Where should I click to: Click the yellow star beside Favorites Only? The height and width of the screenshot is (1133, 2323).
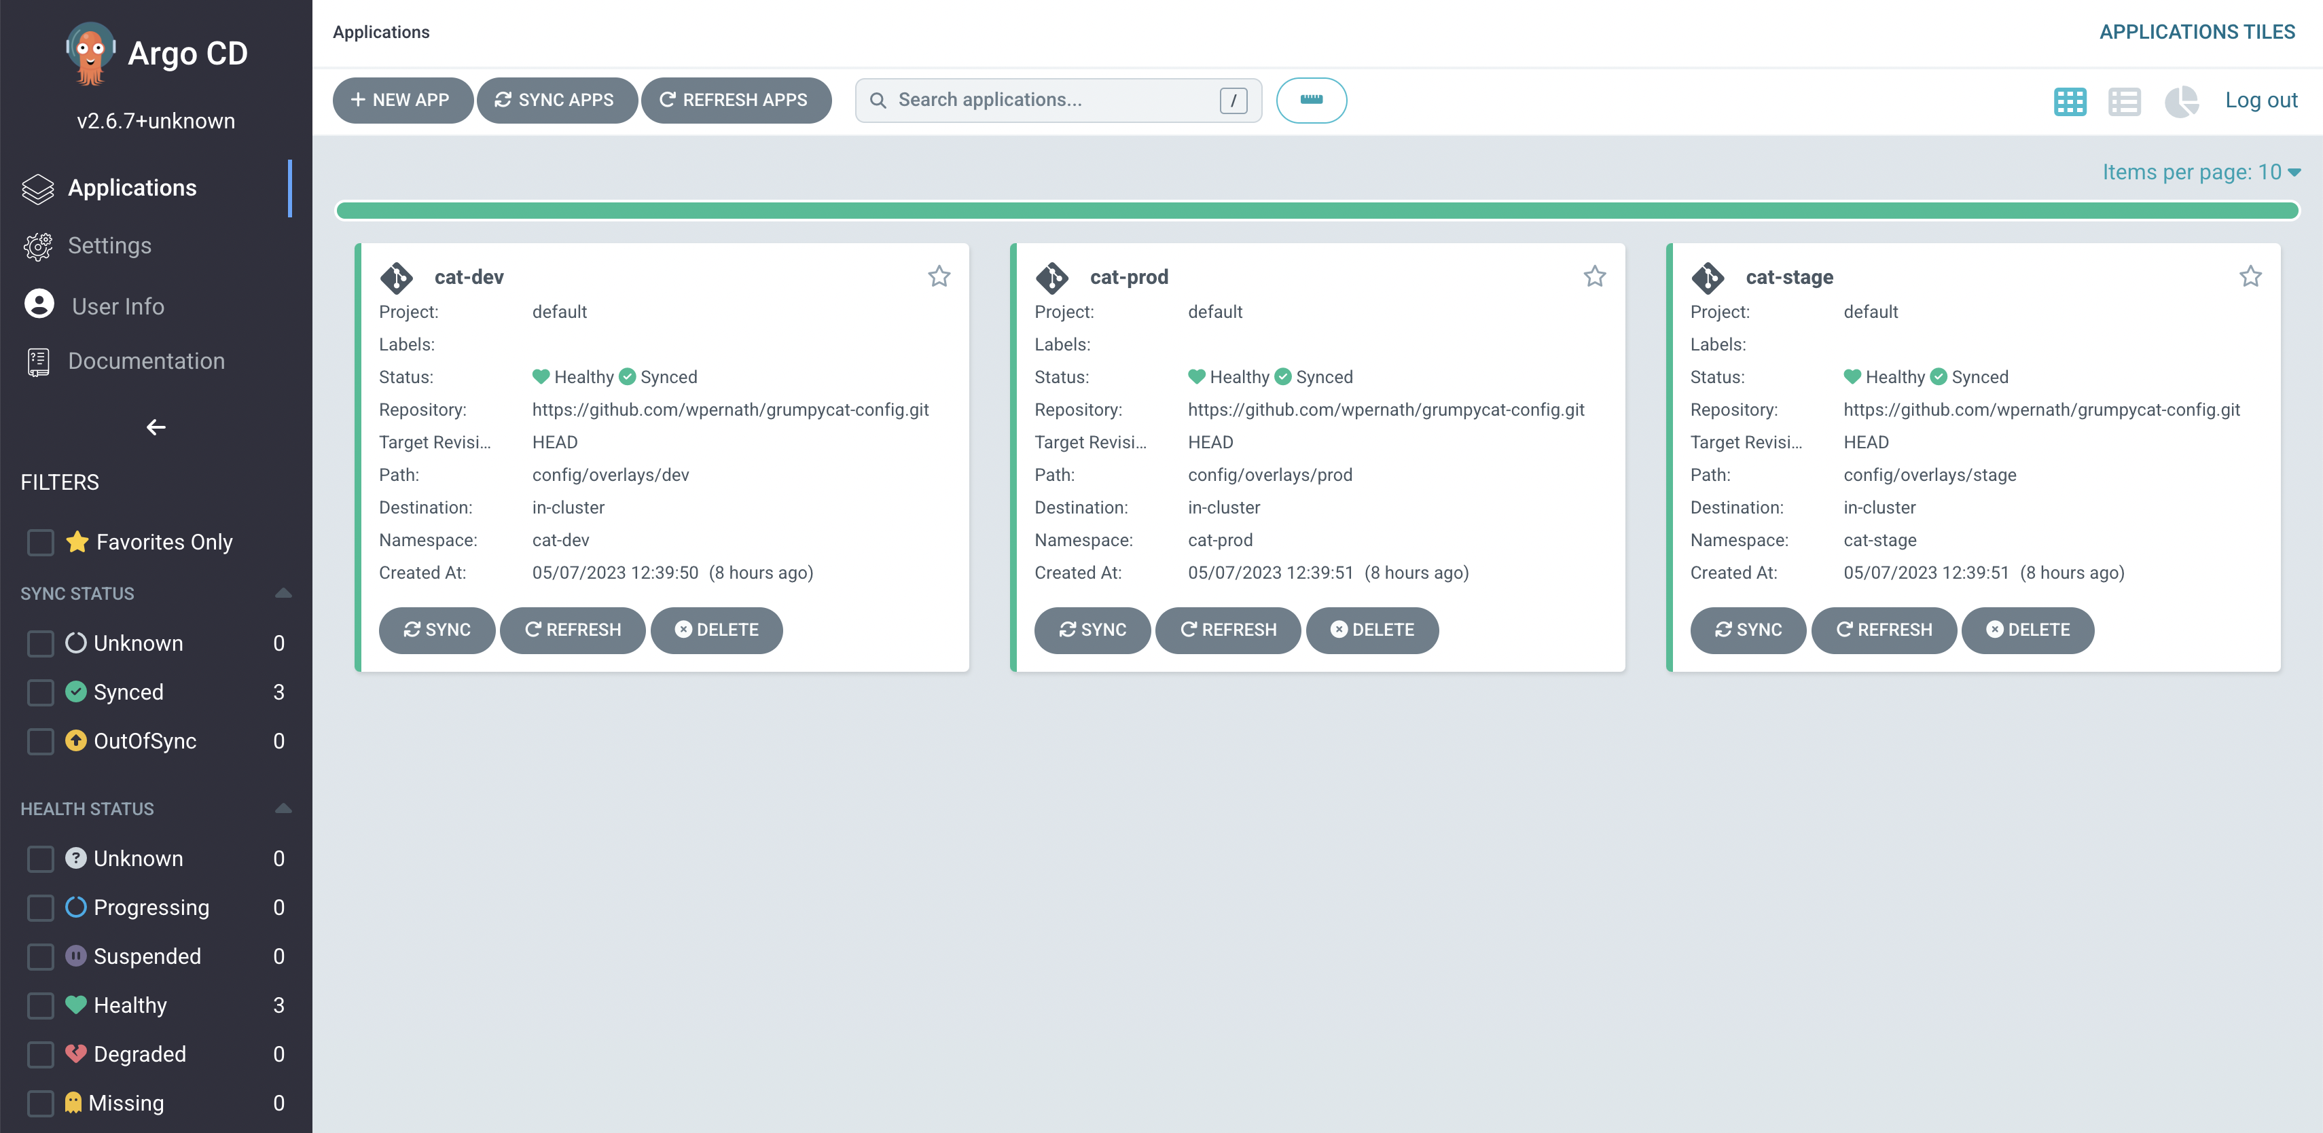[x=77, y=541]
